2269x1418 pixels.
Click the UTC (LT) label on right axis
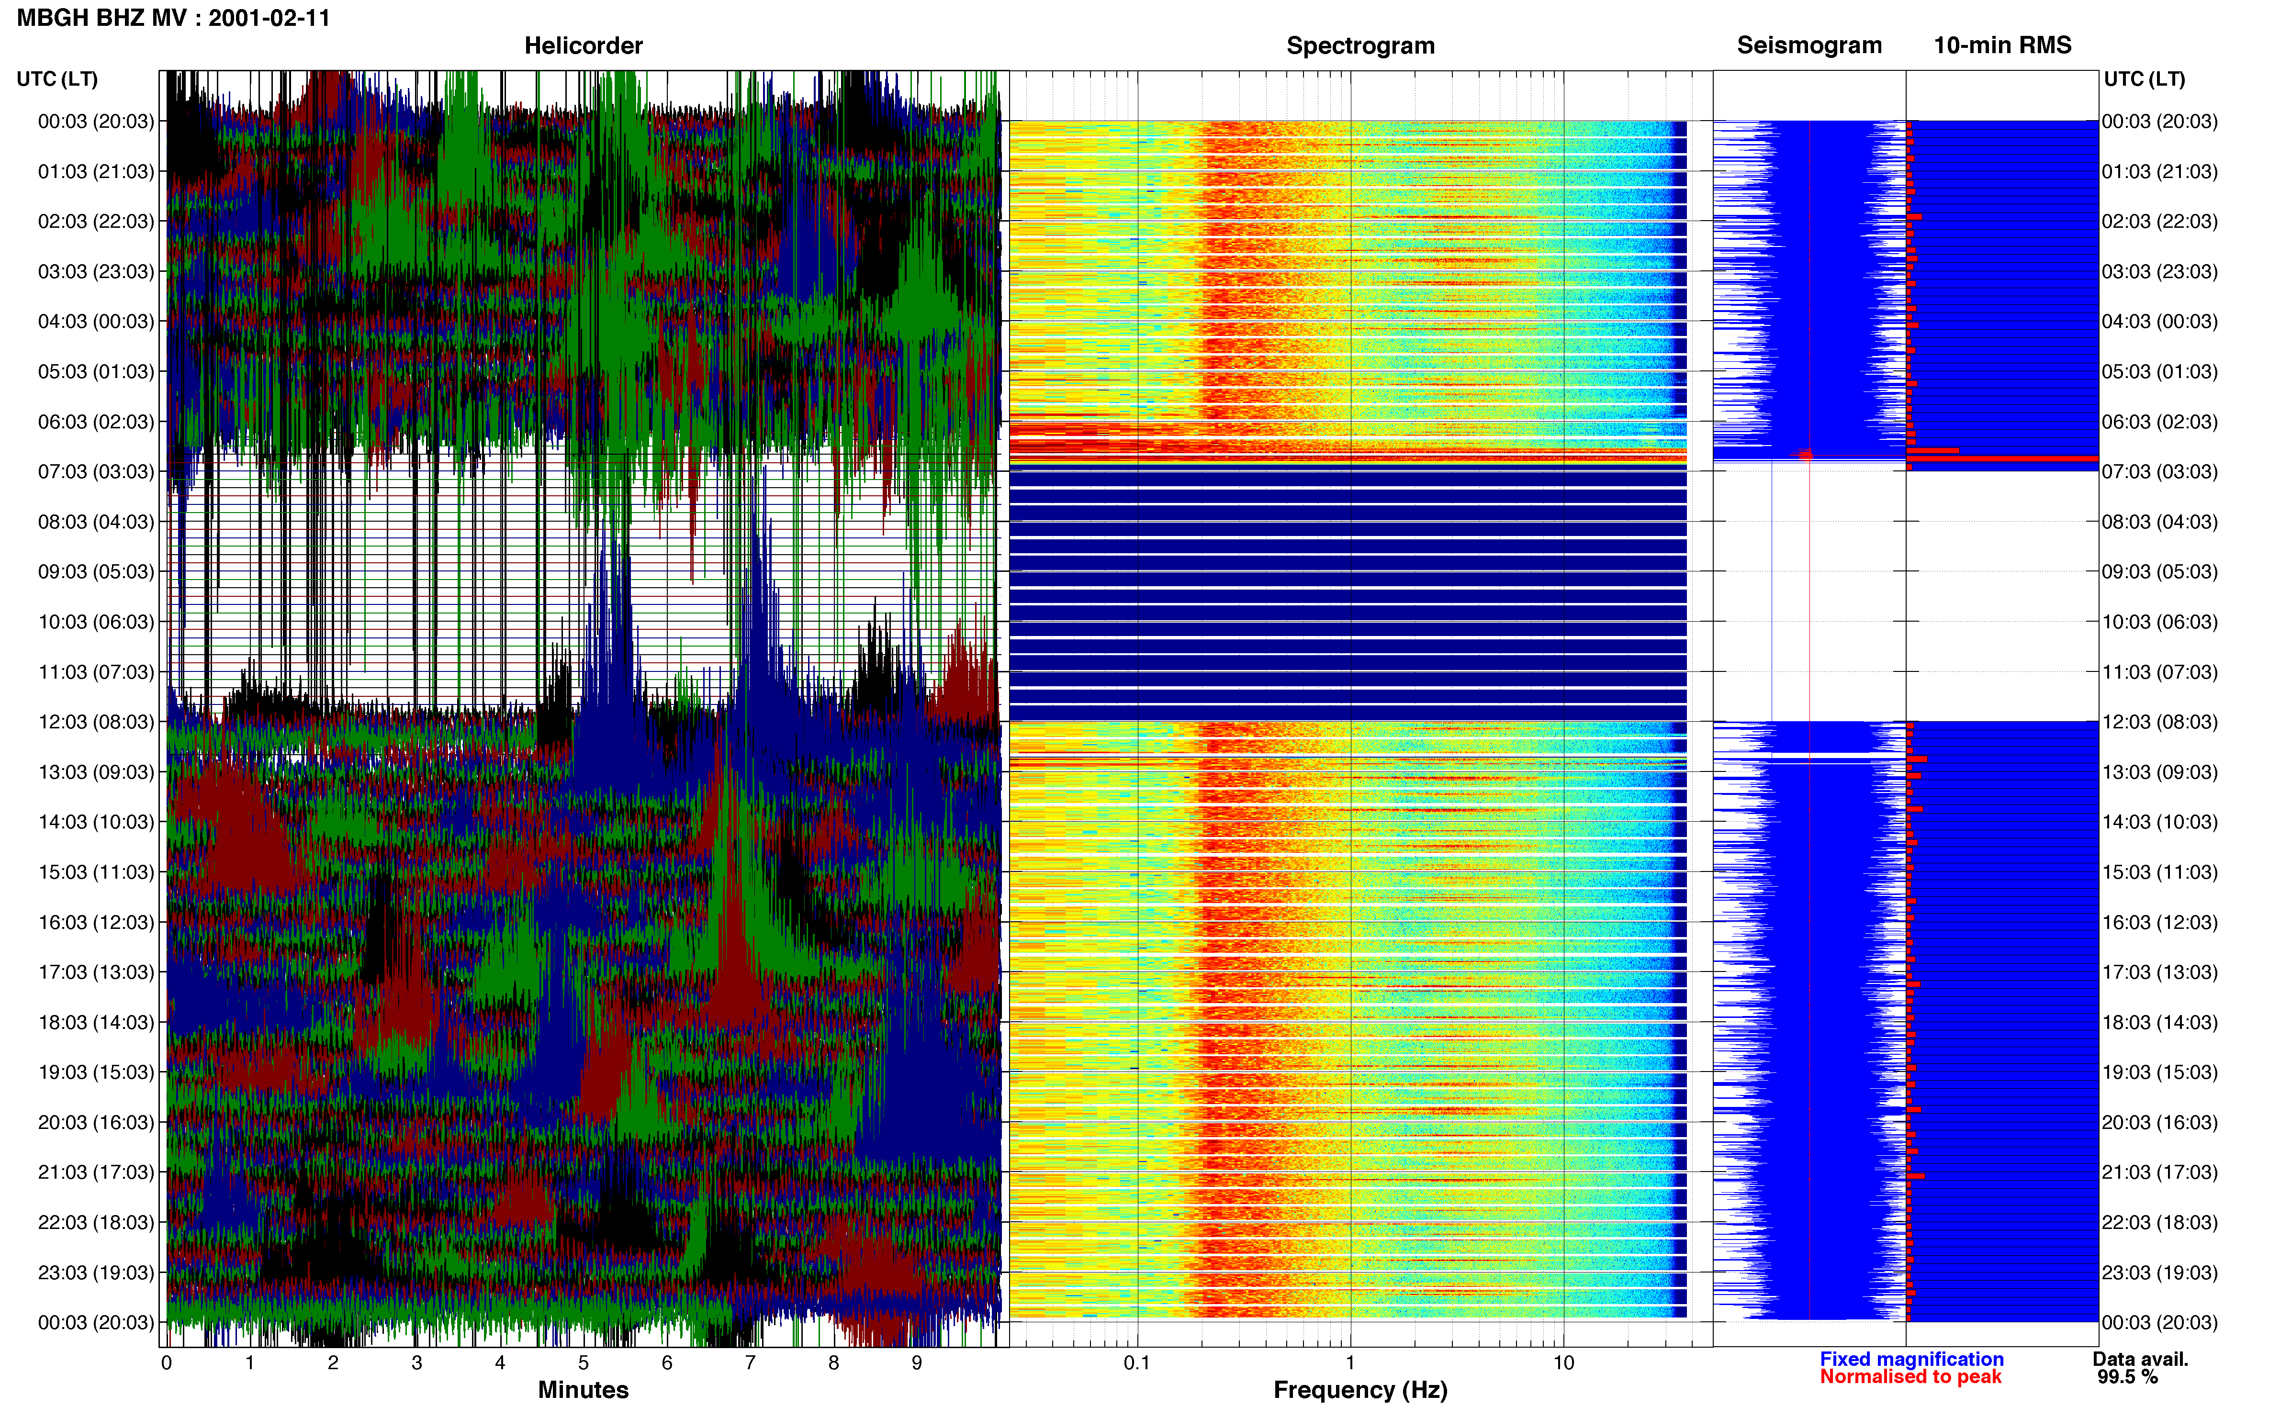tap(2144, 79)
